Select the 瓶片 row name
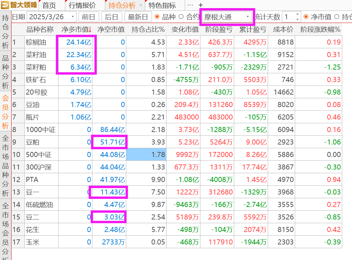352x260 pixels. point(32,117)
